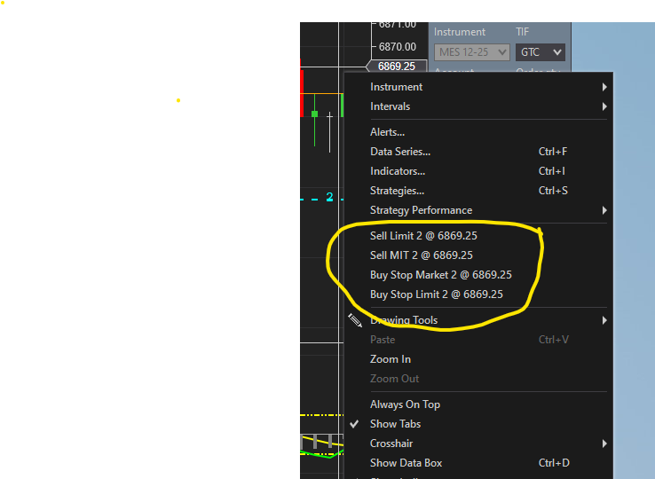655x479 pixels.
Task: Click the 6869.25 price marker on axis
Action: [396, 67]
